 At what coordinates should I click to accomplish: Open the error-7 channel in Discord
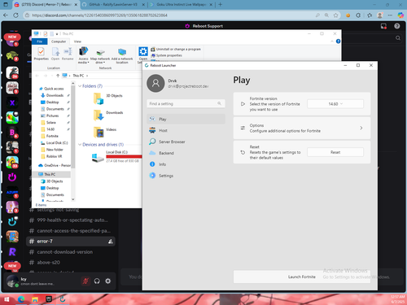coord(71,242)
